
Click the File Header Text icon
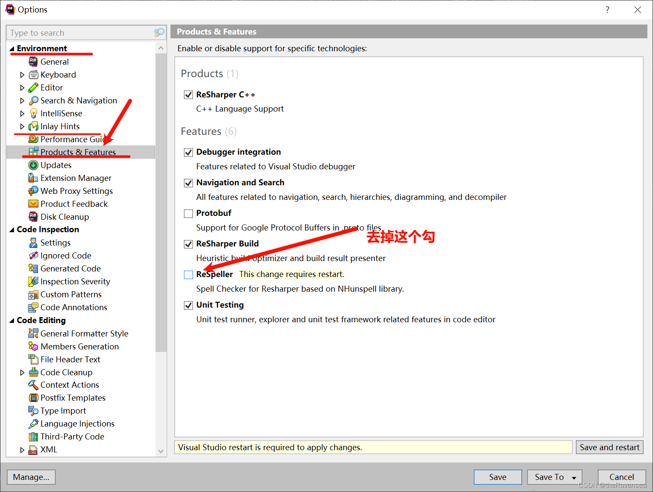[33, 359]
